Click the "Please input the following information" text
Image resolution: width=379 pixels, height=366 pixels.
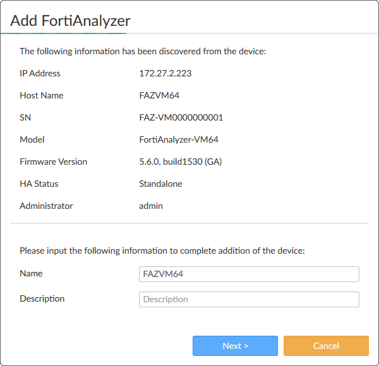point(162,251)
